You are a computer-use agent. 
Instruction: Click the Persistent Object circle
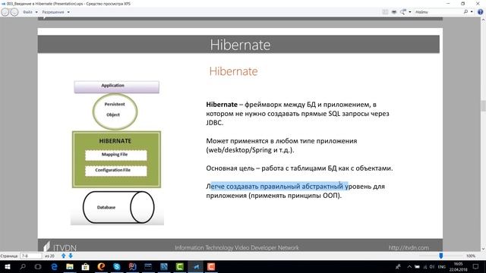115,111
